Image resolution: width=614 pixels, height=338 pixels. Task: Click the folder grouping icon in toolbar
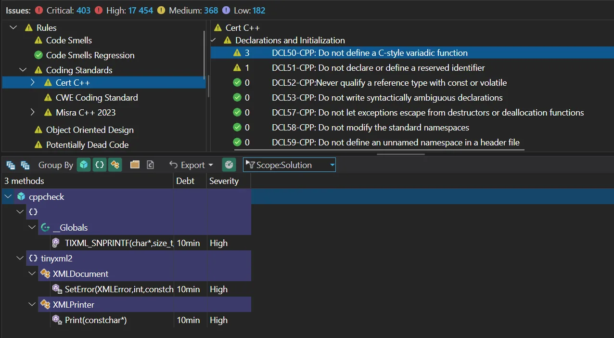coord(135,165)
